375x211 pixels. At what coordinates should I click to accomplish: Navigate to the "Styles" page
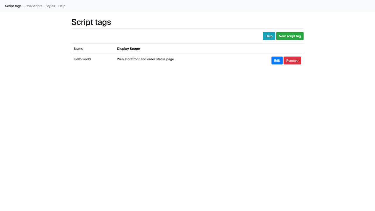pyautogui.click(x=50, y=6)
